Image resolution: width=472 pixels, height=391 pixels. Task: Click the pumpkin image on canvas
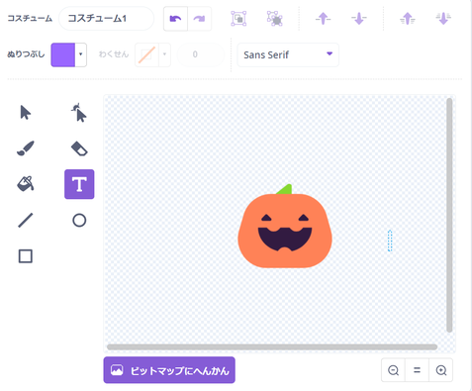tap(285, 226)
